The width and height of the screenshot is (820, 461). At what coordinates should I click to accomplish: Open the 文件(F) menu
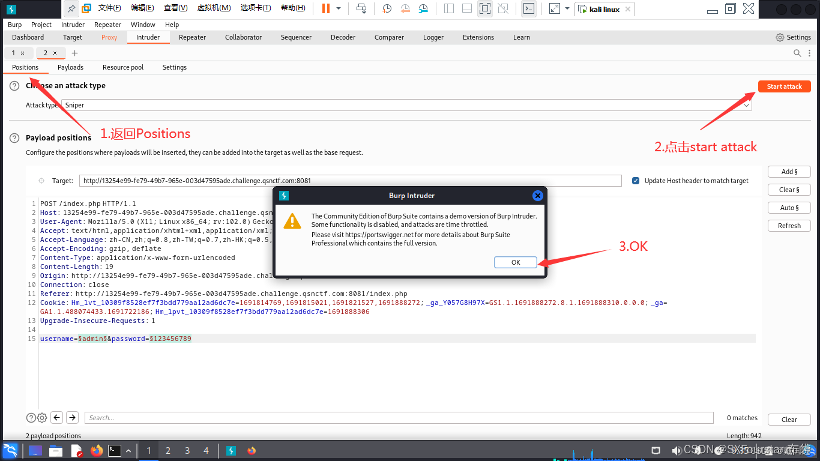click(x=109, y=8)
